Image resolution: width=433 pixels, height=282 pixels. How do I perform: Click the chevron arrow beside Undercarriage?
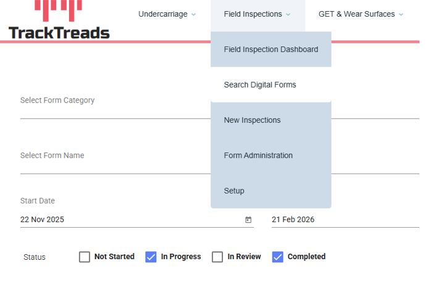(193, 14)
